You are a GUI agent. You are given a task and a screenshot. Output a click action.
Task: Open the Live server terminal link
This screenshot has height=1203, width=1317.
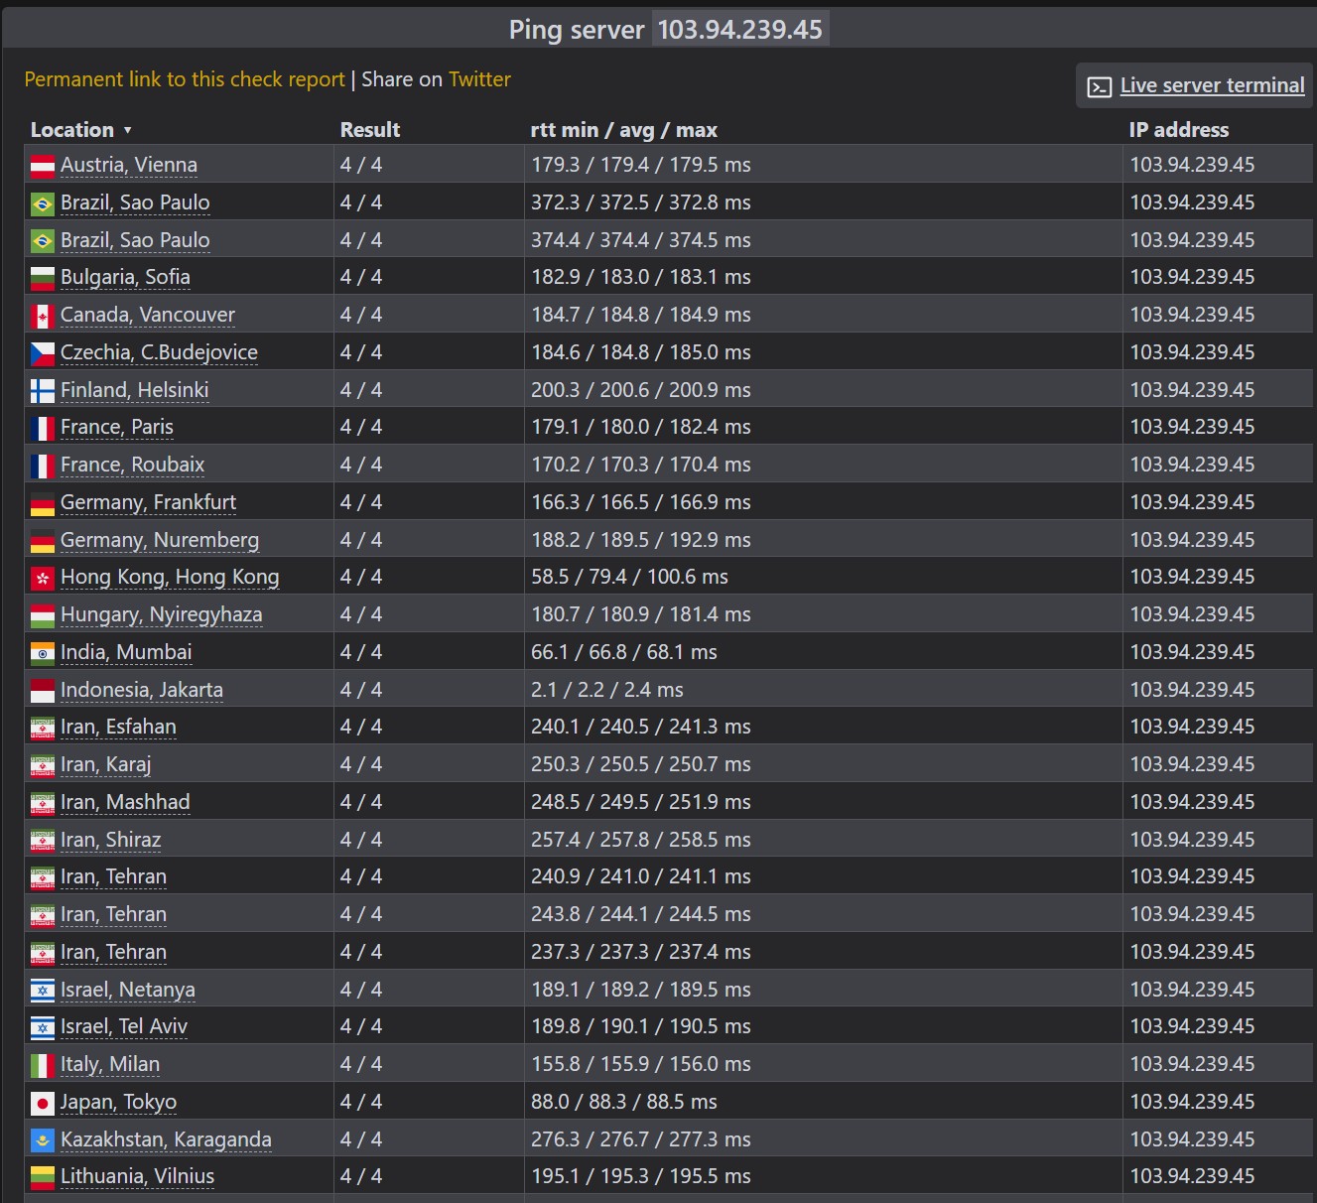point(1212,85)
